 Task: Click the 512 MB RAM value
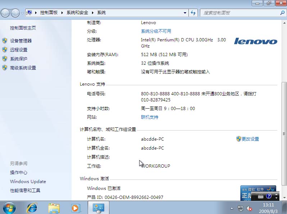(164, 55)
